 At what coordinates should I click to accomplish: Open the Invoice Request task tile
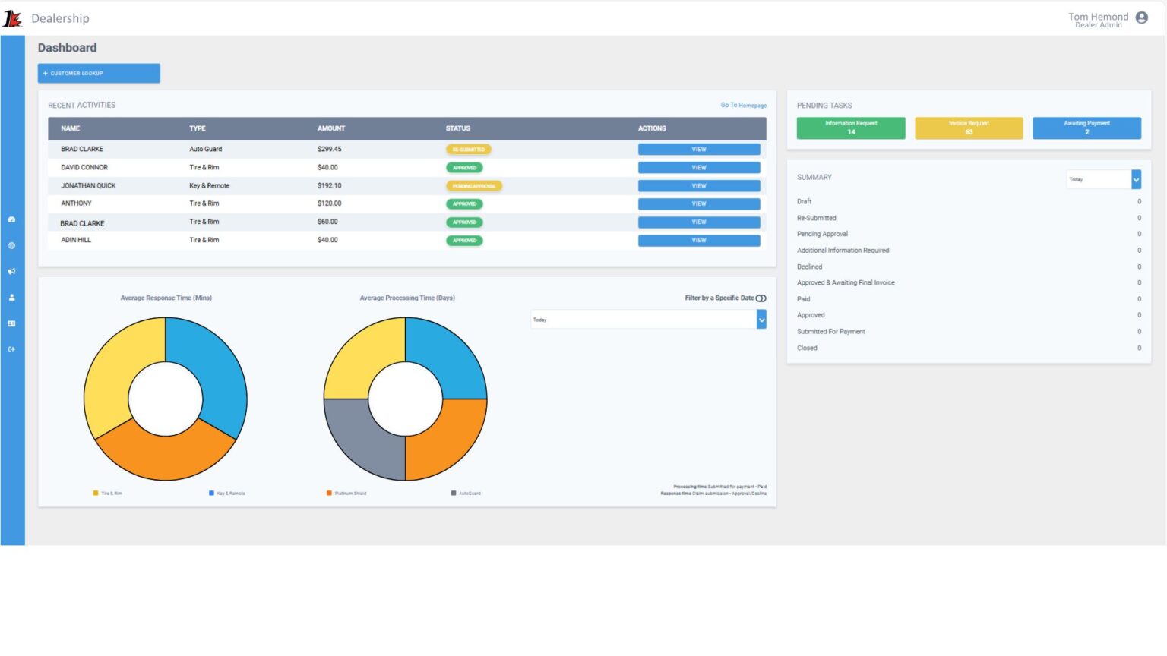pos(969,128)
